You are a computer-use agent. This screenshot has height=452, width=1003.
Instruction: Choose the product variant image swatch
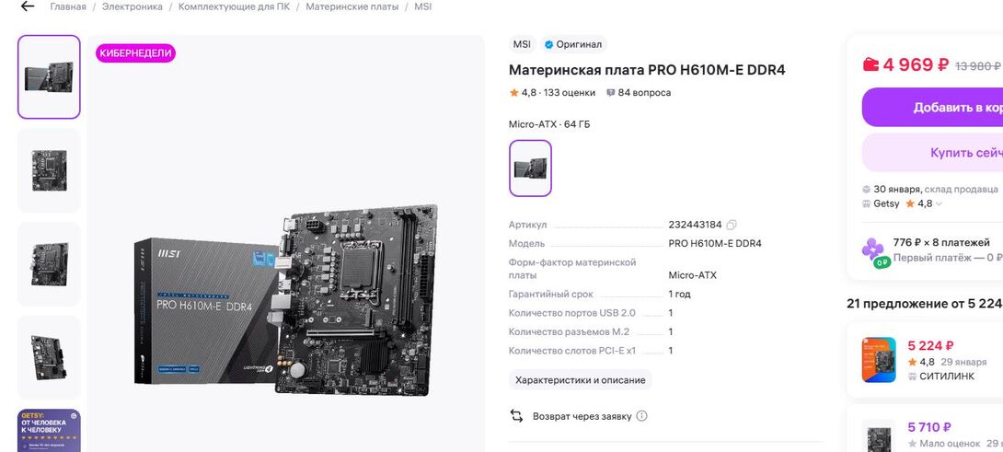tap(530, 168)
